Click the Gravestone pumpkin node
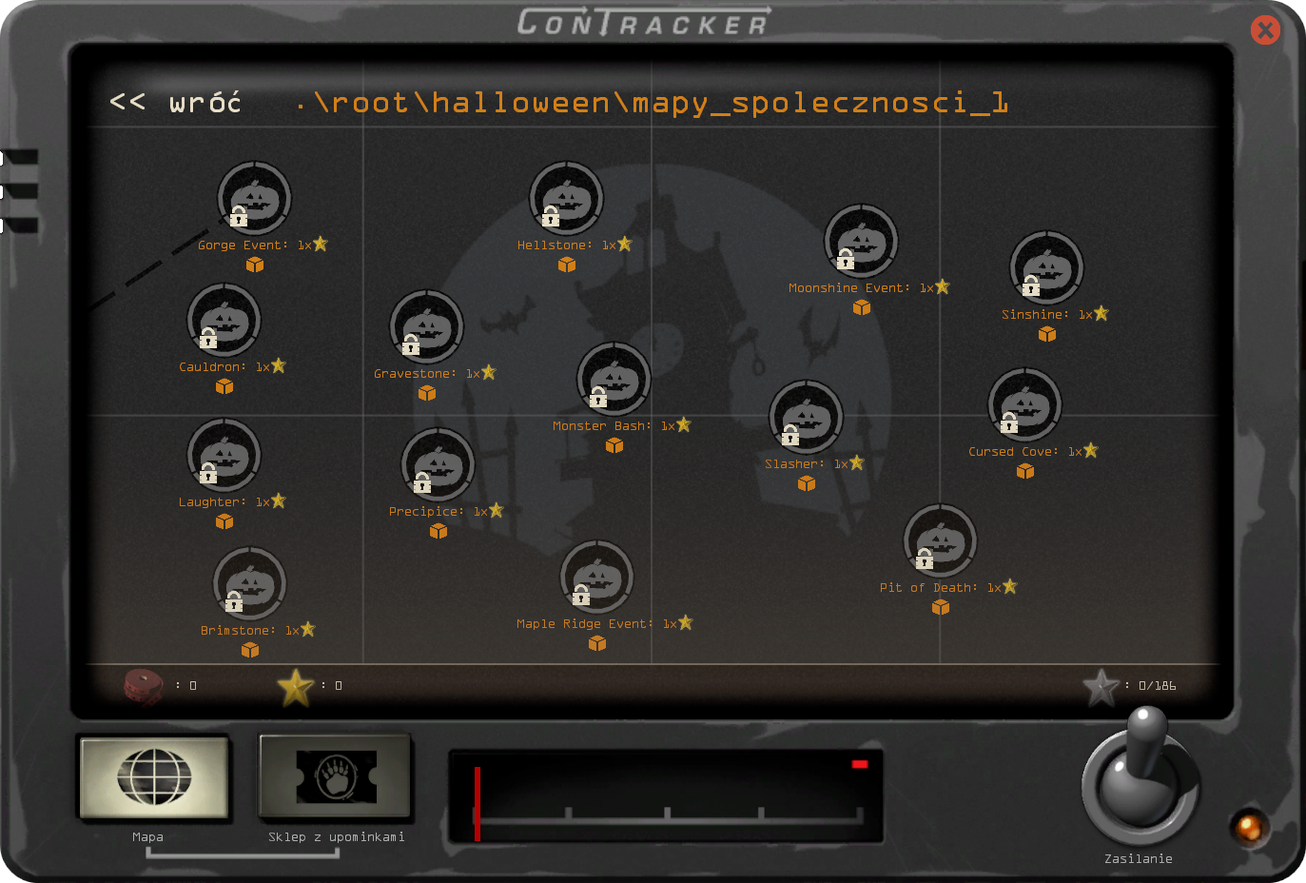 [x=426, y=327]
